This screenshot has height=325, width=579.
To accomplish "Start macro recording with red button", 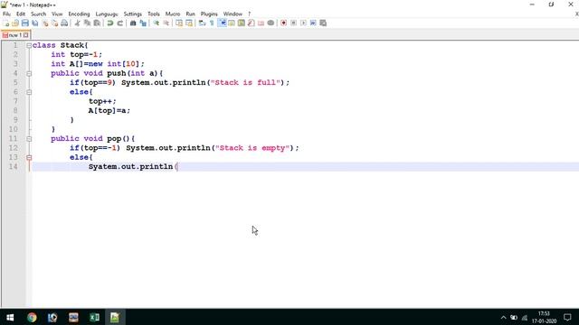I will [x=283, y=23].
